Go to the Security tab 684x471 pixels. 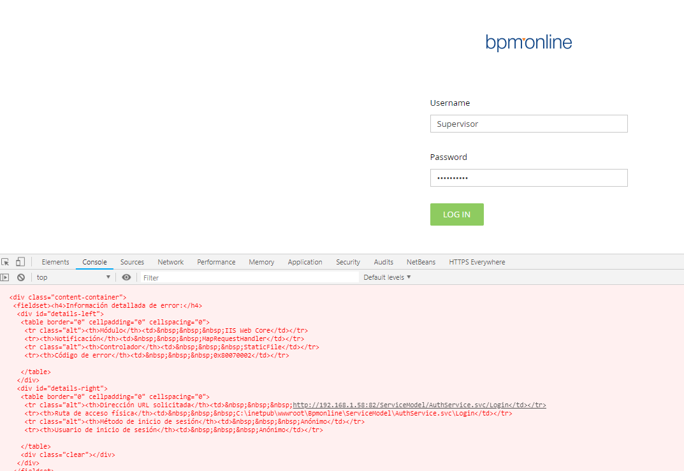(347, 262)
